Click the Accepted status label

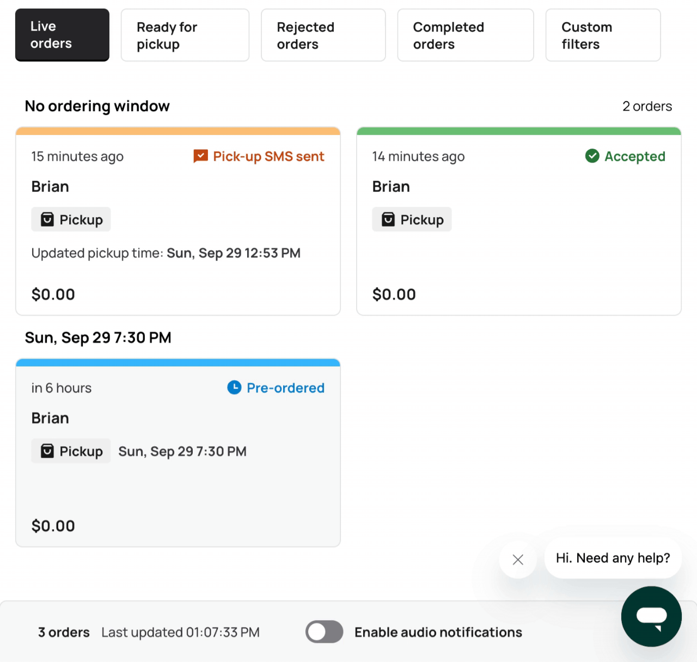click(635, 156)
